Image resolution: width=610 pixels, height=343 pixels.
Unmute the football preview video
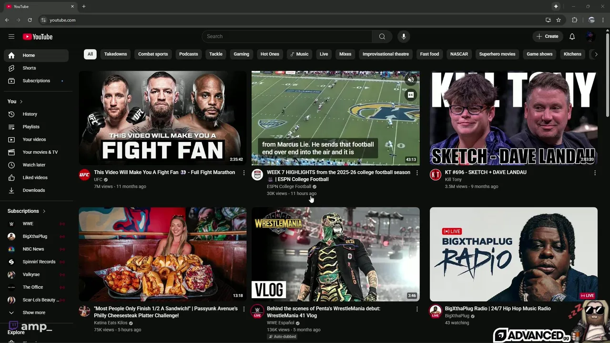point(410,80)
